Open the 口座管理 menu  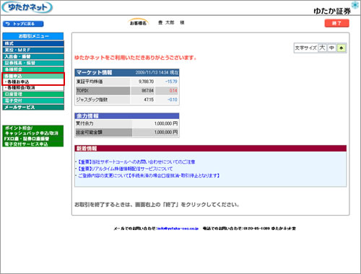[x=33, y=94]
